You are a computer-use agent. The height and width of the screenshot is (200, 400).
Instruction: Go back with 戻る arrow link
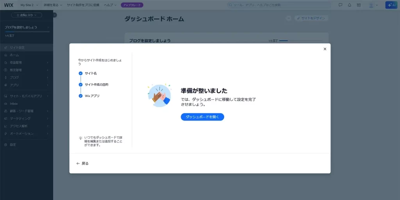coord(82,163)
